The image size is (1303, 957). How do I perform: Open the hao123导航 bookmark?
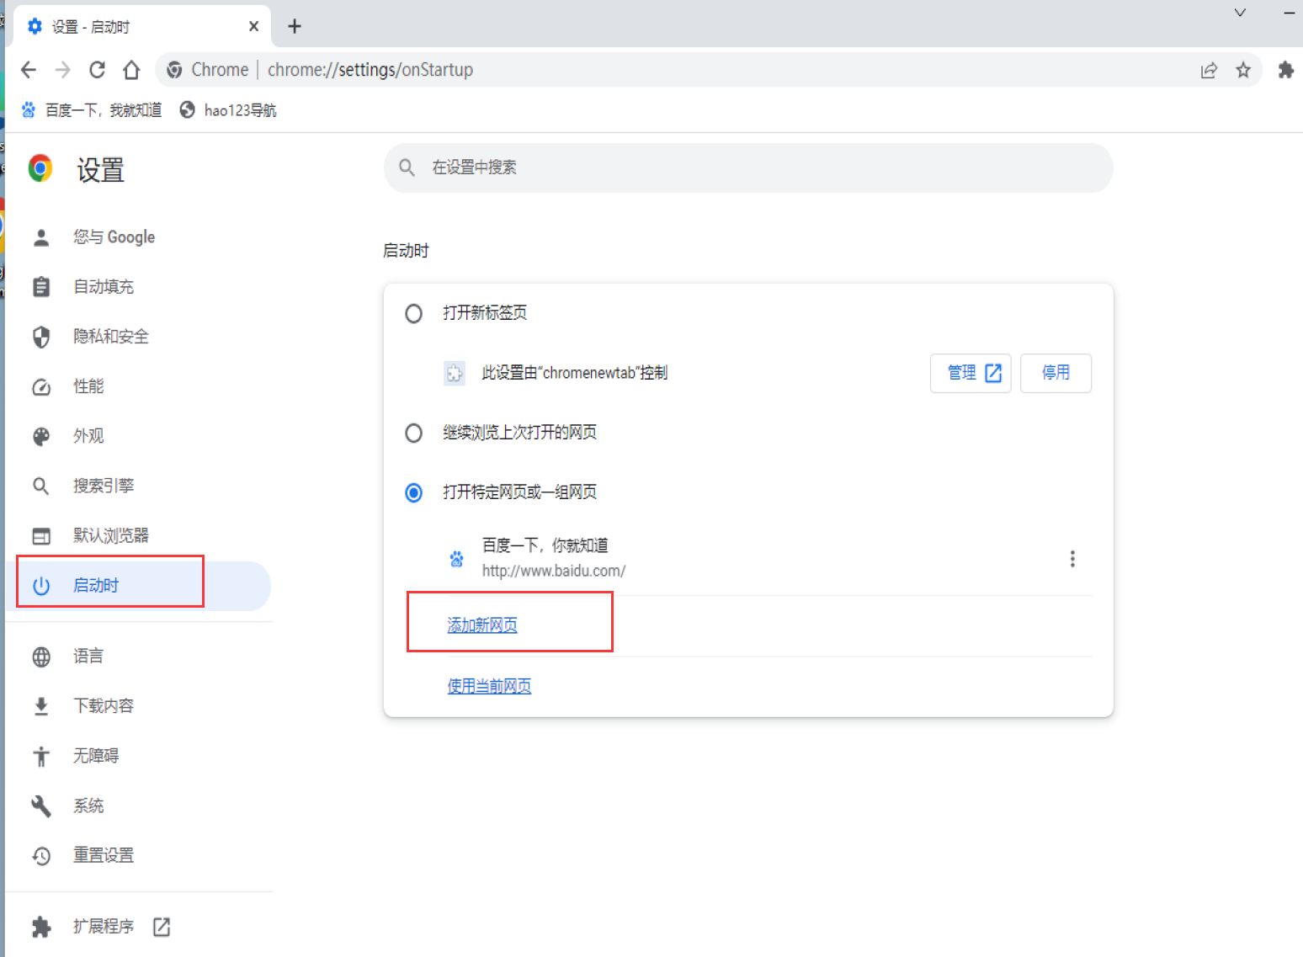point(228,110)
